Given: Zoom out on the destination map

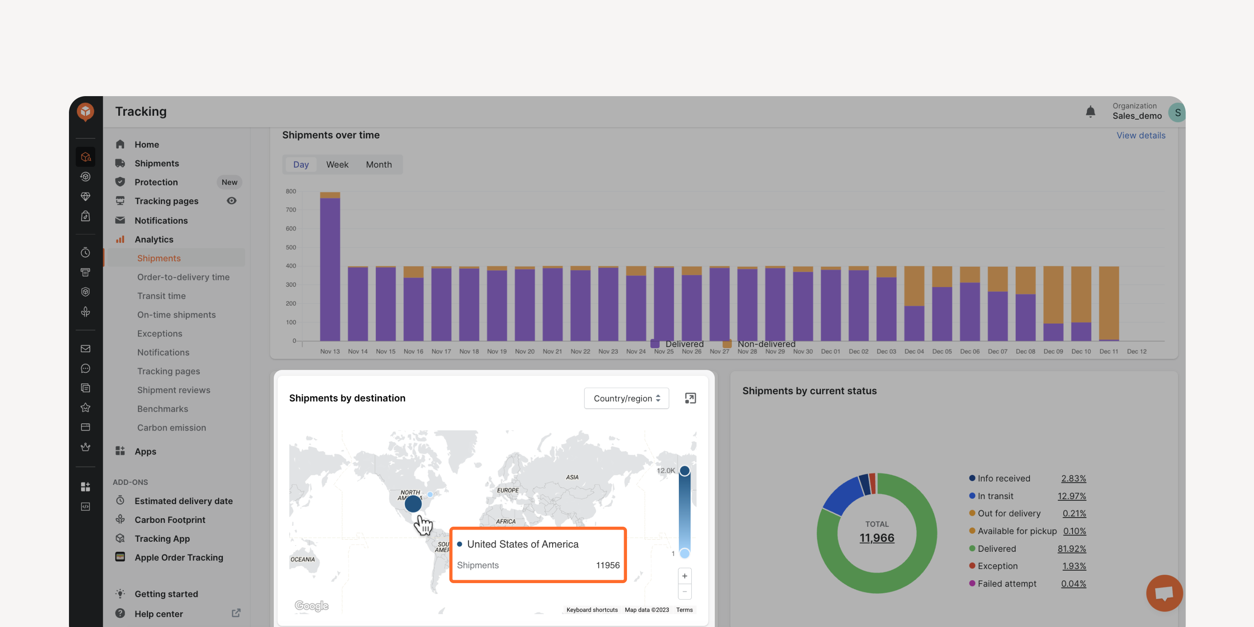Looking at the screenshot, I should 684,591.
